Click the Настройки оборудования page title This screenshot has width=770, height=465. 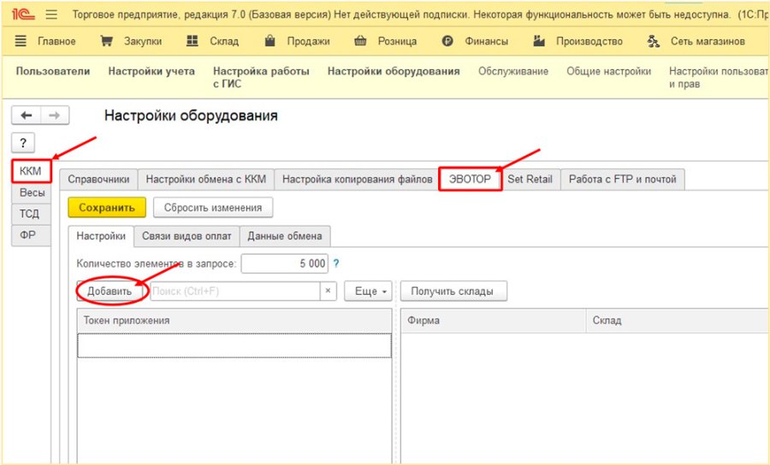tap(191, 115)
